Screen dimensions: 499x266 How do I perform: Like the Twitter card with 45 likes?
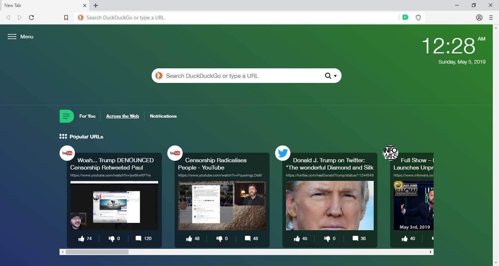pos(297,239)
